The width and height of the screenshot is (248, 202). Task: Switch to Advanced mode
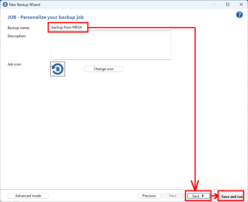click(x=28, y=196)
